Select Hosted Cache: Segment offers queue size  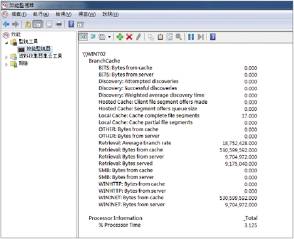148,108
